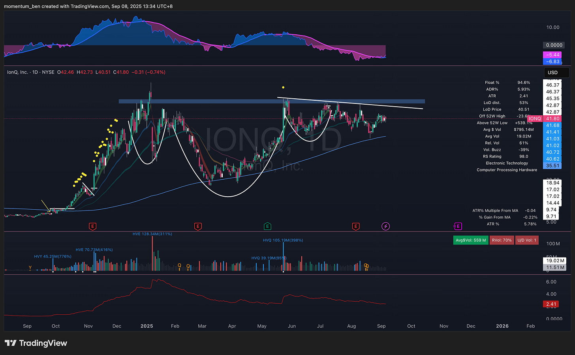Click the Apr label on time axis

click(232, 326)
